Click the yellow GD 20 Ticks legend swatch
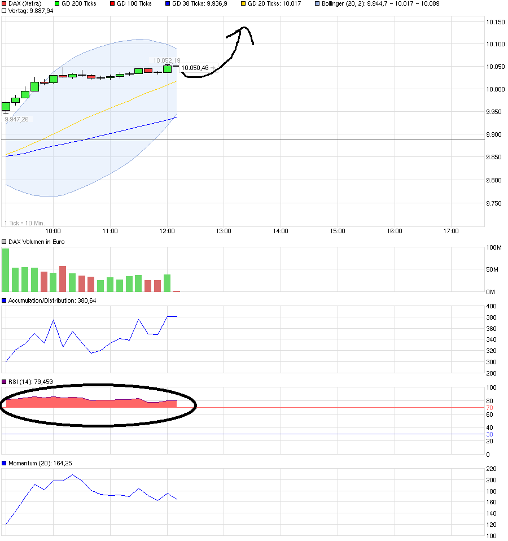The image size is (508, 541). [x=243, y=4]
